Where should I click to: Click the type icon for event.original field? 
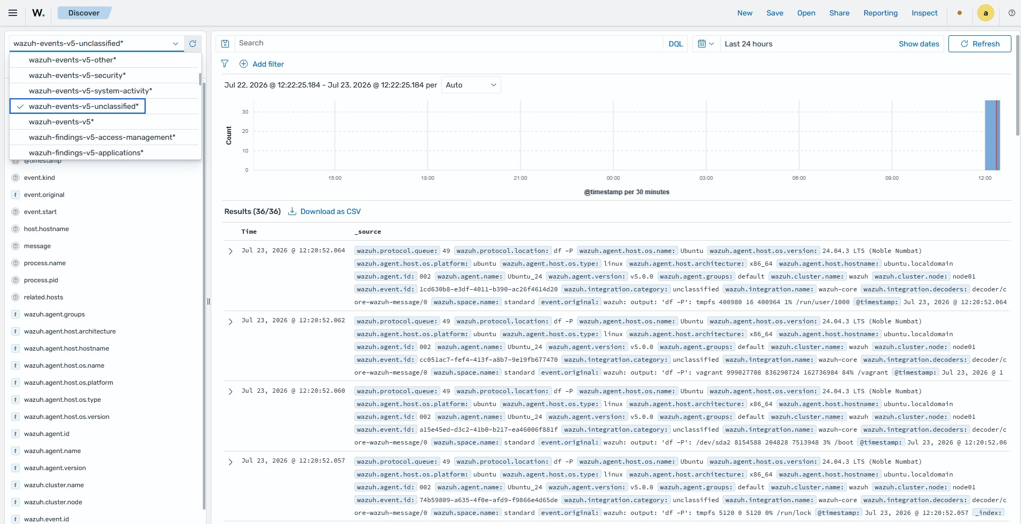click(15, 195)
